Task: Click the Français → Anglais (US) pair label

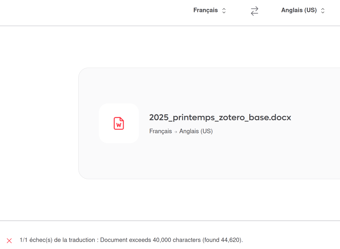Action: click(181, 131)
